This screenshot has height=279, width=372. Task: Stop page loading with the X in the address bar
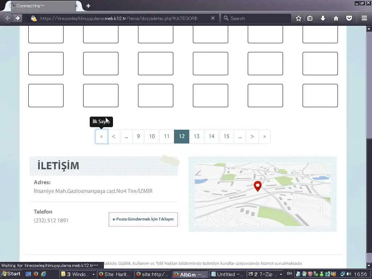point(213,18)
